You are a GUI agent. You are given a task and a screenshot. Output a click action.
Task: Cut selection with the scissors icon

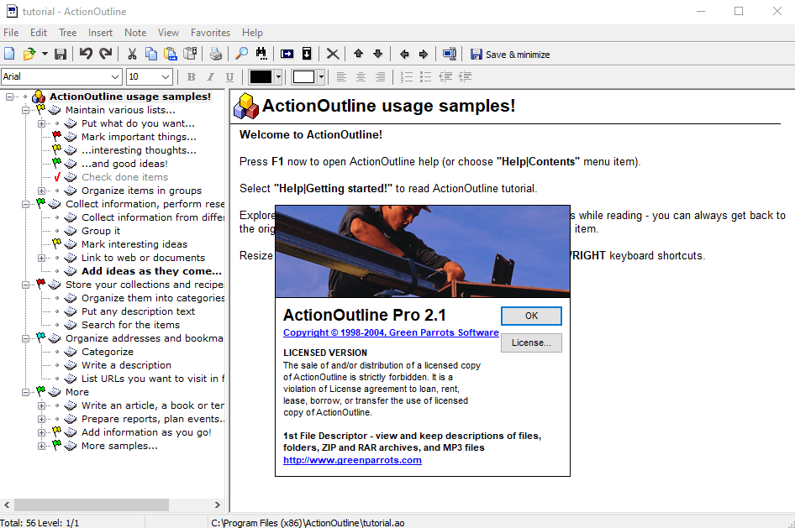(x=132, y=54)
